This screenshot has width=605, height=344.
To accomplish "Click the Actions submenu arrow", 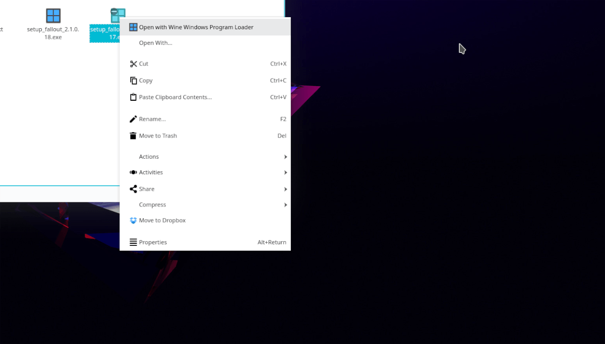I will point(285,157).
